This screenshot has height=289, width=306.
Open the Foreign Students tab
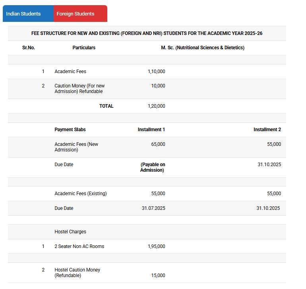click(76, 14)
